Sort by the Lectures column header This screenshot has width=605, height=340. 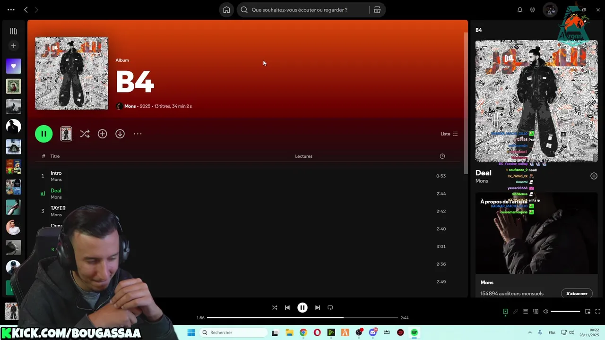pos(303,156)
